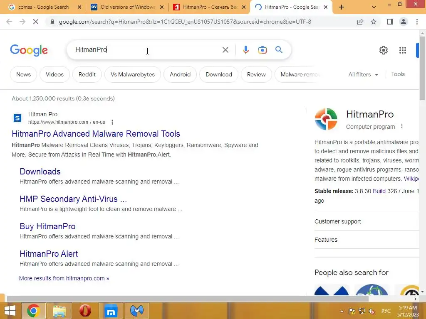Open the Store app in taskbar

click(x=111, y=311)
